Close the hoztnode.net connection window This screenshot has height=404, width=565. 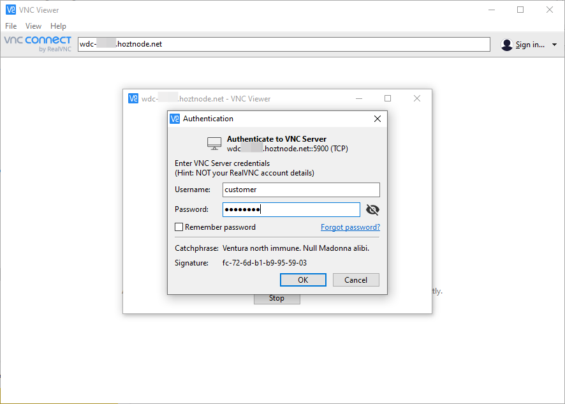(x=417, y=98)
